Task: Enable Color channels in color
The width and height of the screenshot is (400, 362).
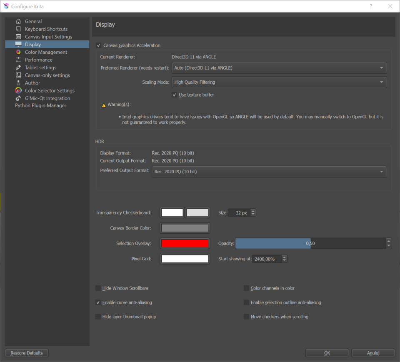Action: point(246,288)
